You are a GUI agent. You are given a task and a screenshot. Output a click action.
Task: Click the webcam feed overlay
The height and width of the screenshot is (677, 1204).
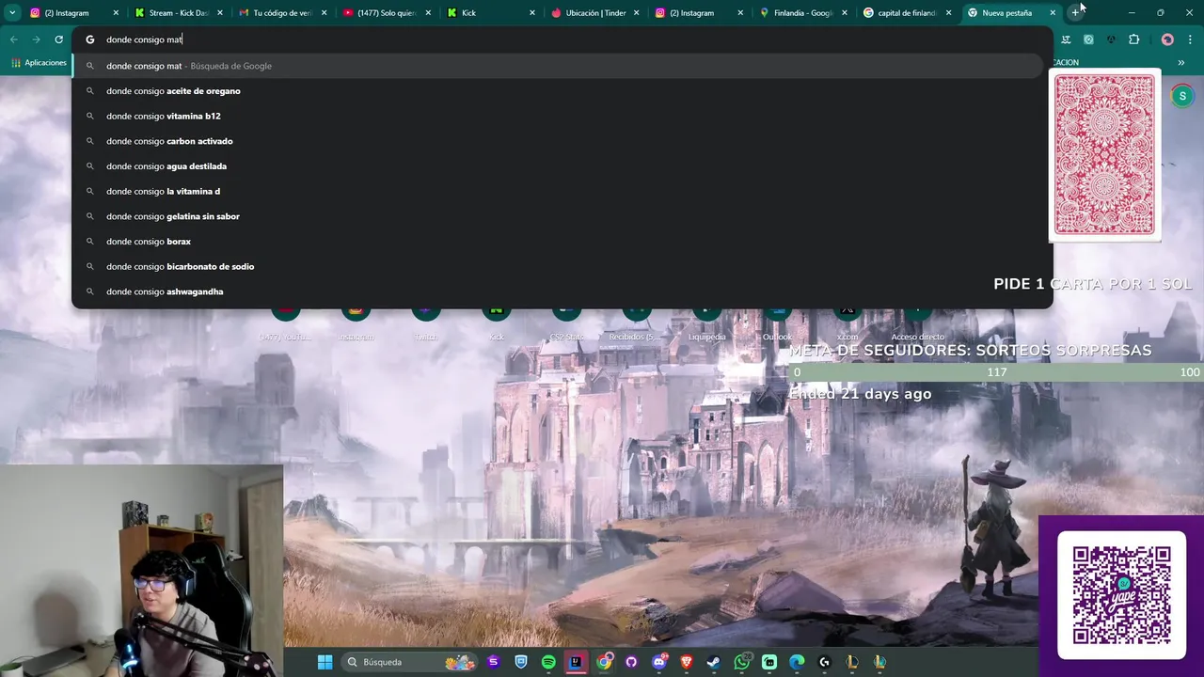click(141, 571)
